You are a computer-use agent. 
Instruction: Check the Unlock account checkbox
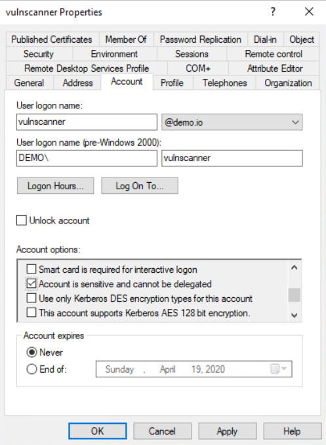click(22, 220)
